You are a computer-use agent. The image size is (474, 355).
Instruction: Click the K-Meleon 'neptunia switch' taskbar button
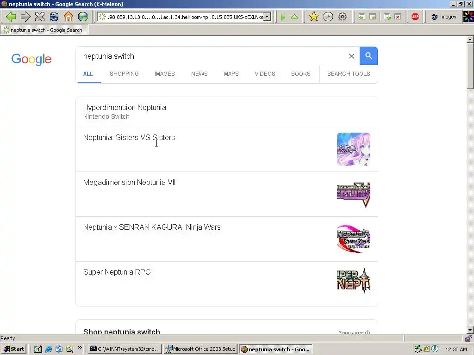[275, 349]
